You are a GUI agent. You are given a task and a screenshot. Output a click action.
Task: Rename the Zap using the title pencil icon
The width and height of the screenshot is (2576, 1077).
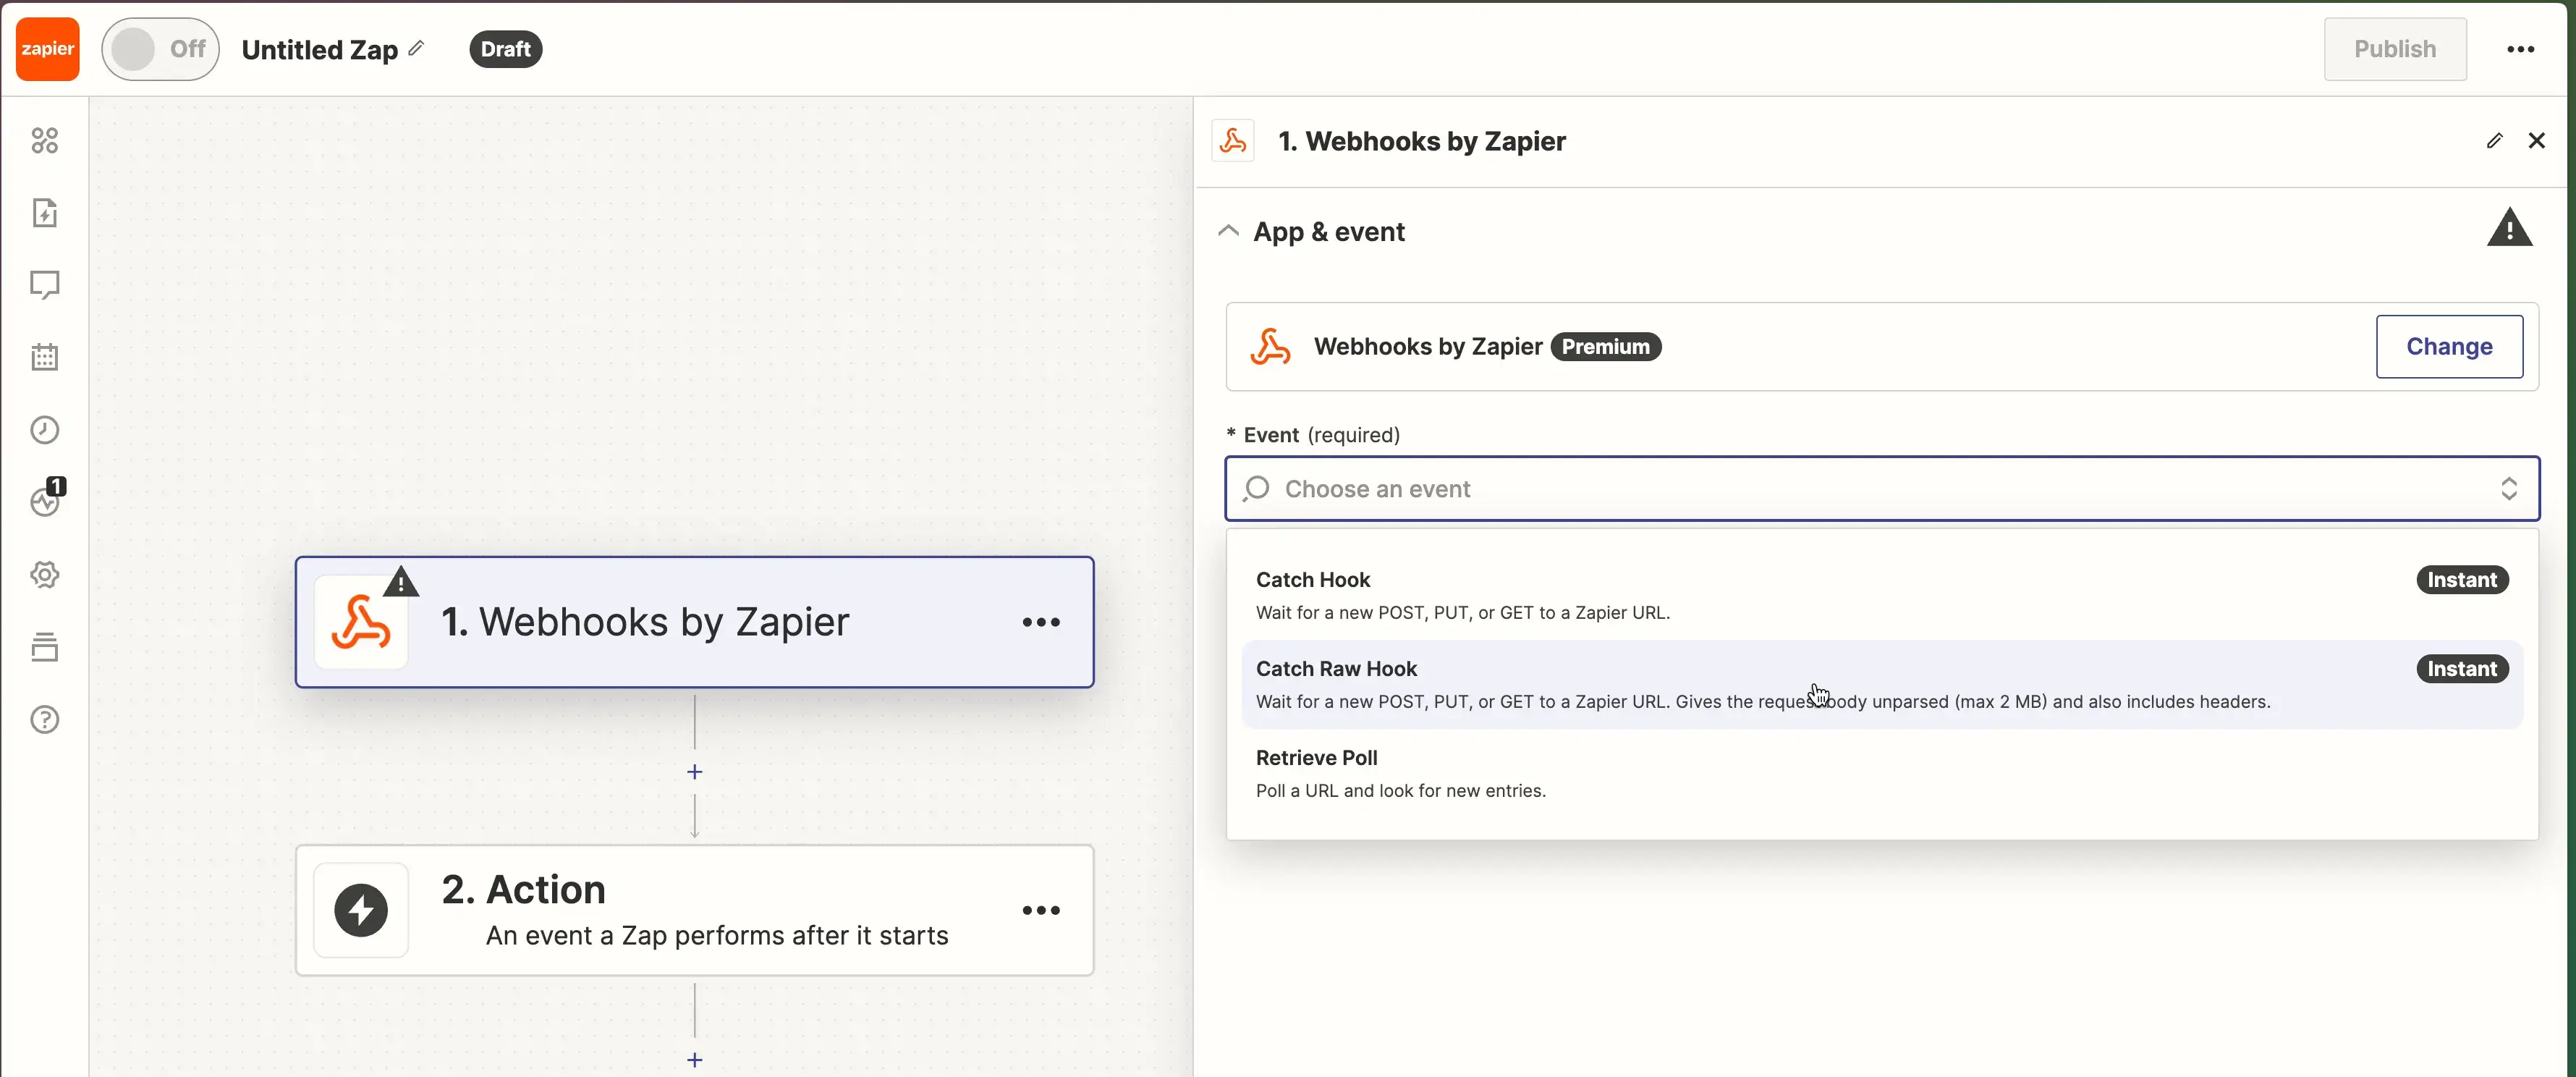pyautogui.click(x=417, y=48)
